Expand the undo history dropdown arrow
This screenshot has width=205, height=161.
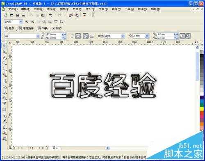(x=55, y=15)
